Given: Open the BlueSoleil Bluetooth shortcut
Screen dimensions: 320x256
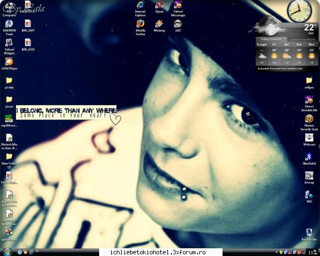Looking at the screenshot, I should point(309,159).
